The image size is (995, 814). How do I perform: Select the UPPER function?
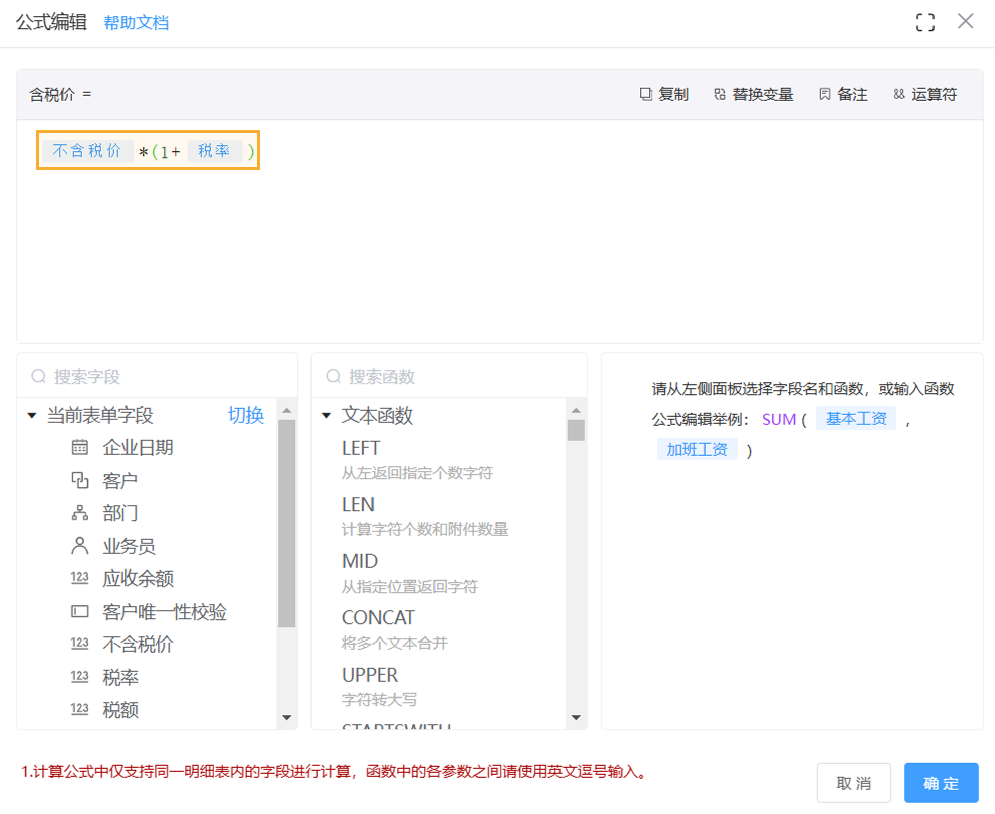pos(369,675)
